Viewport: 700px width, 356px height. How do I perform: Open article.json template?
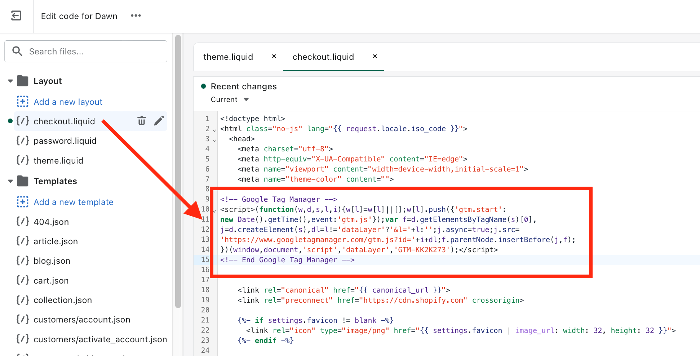[56, 241]
